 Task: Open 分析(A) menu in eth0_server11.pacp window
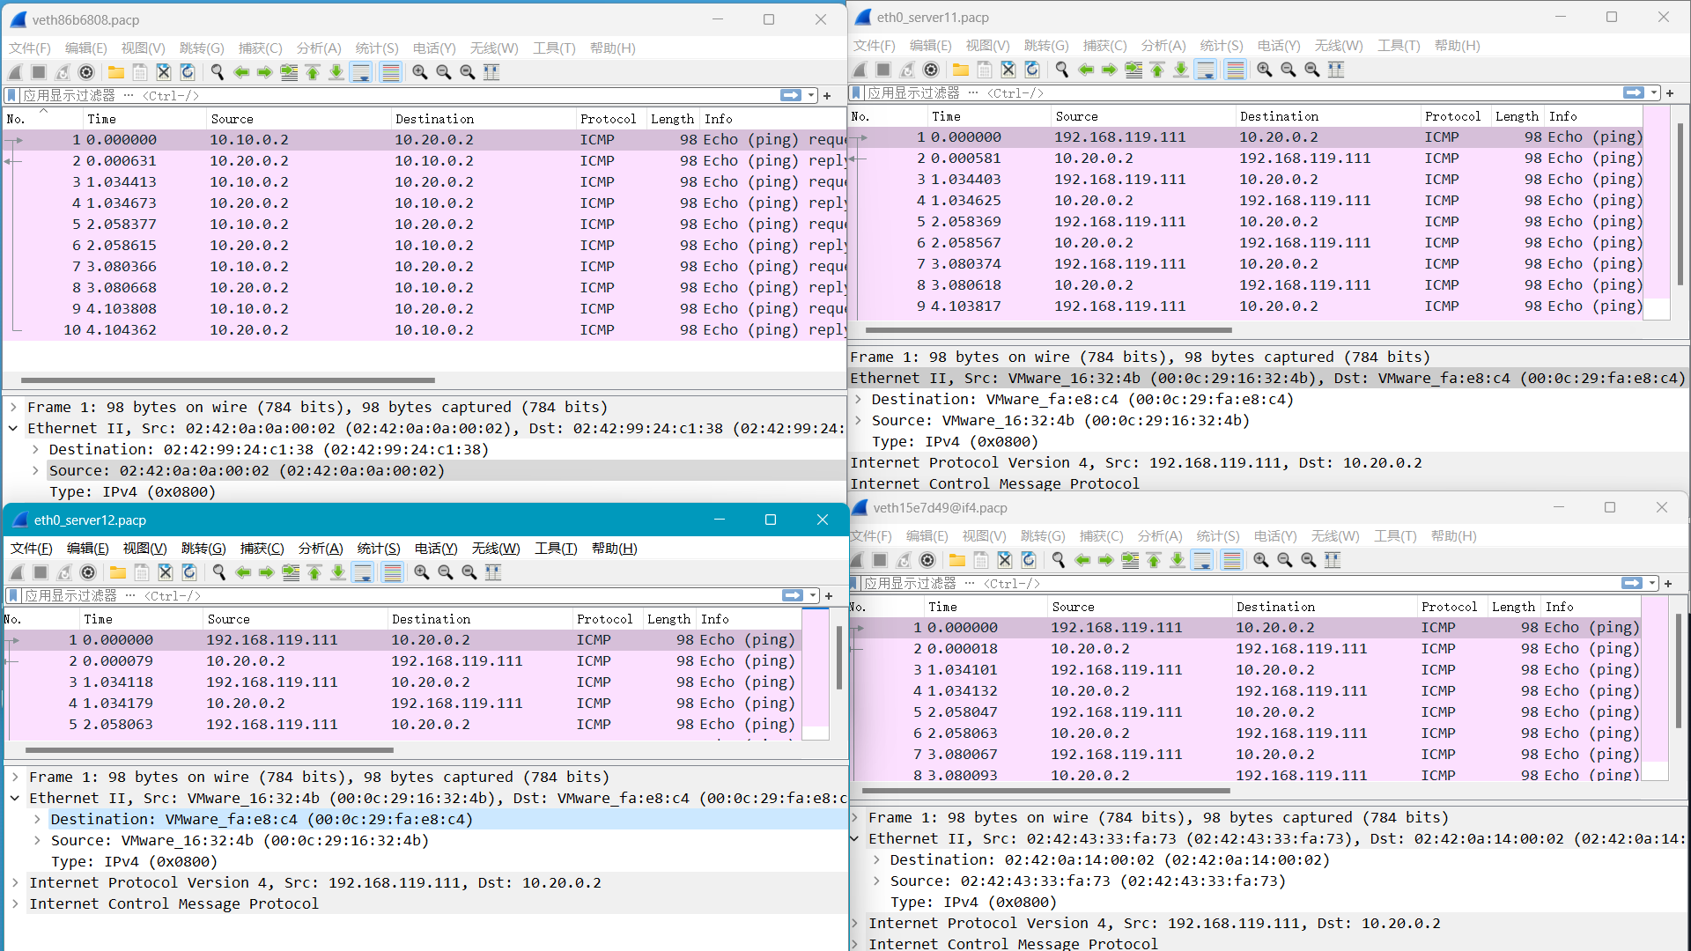coord(1163,46)
